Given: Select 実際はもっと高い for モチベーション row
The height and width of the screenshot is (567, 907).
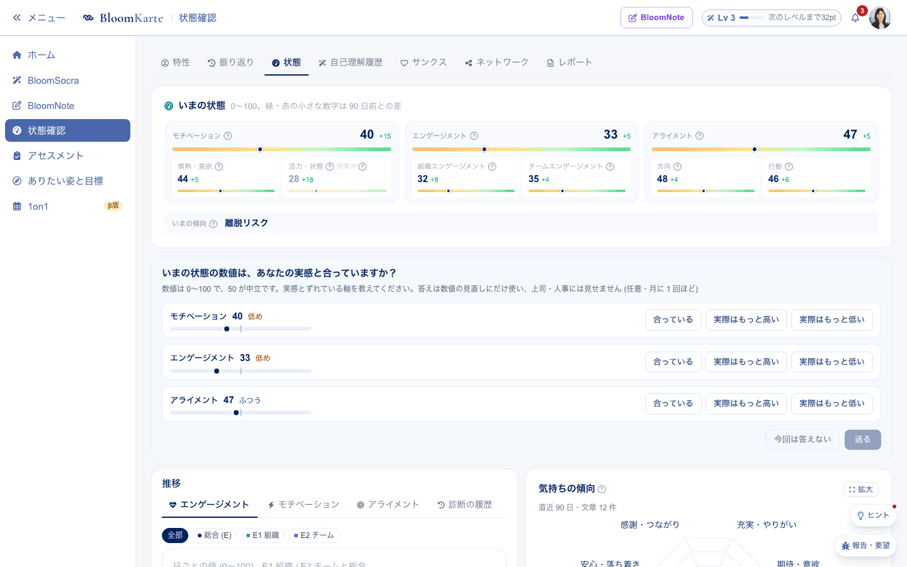Looking at the screenshot, I should pyautogui.click(x=746, y=320).
